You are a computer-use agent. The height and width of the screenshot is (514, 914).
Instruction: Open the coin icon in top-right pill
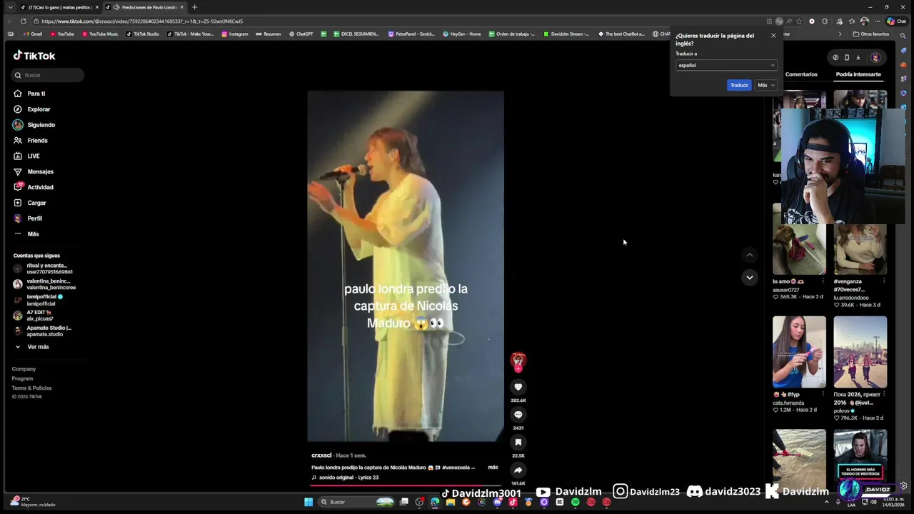[x=835, y=58]
